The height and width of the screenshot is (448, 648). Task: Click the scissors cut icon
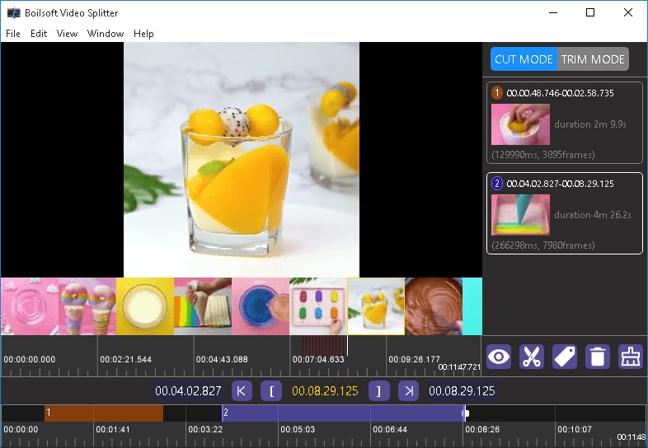[532, 357]
